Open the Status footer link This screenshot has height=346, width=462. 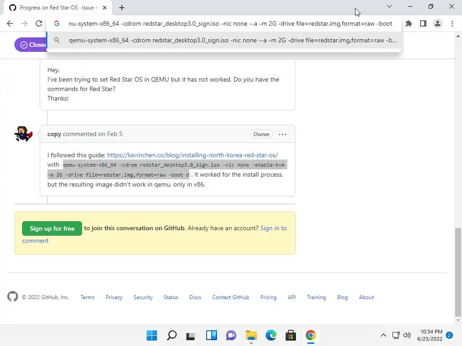[171, 297]
